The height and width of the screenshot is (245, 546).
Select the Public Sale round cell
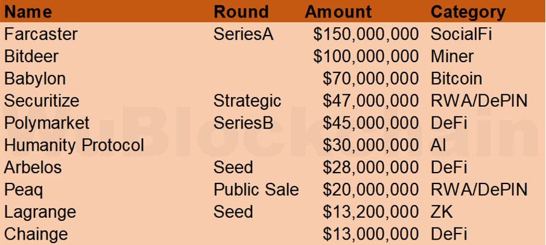point(256,189)
